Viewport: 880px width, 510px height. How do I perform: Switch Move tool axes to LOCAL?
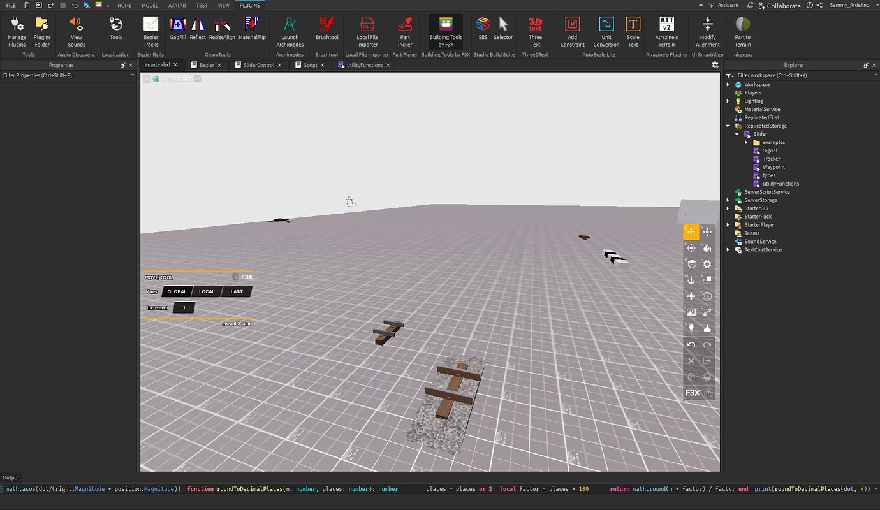207,291
